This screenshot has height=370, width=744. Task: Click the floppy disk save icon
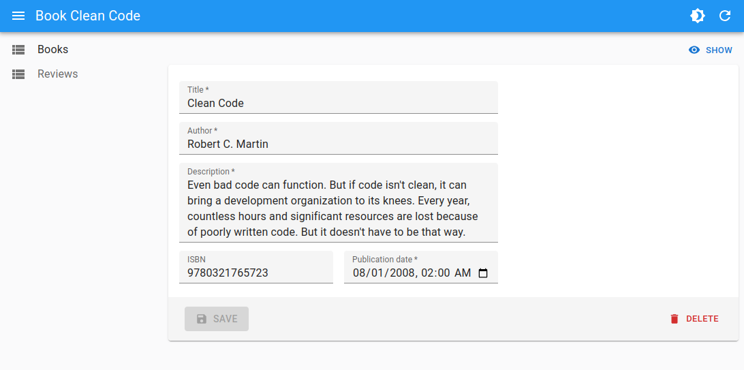click(202, 319)
